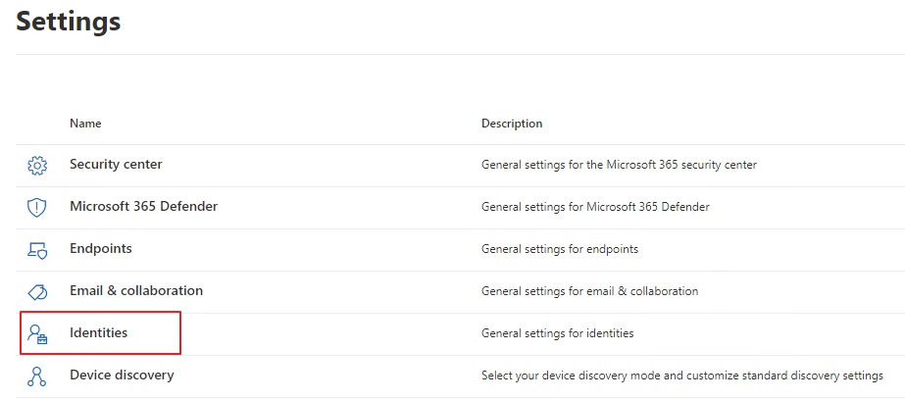Screen dimensions: 905x401
Task: Select the Endpoints settings entry
Action: [101, 249]
